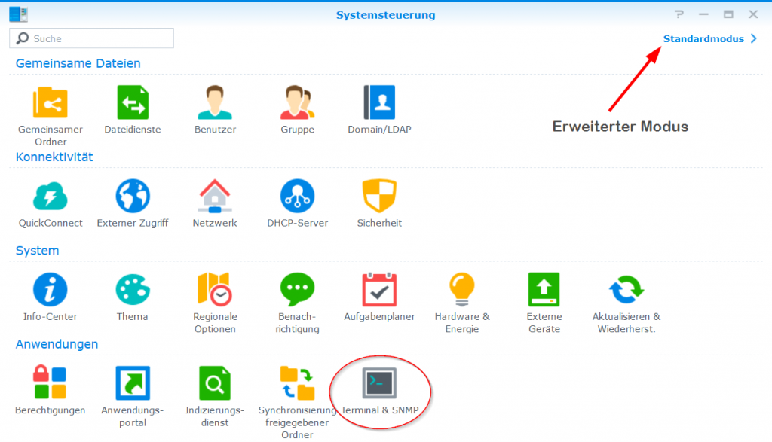Click inside the Suche search field

tap(90, 38)
